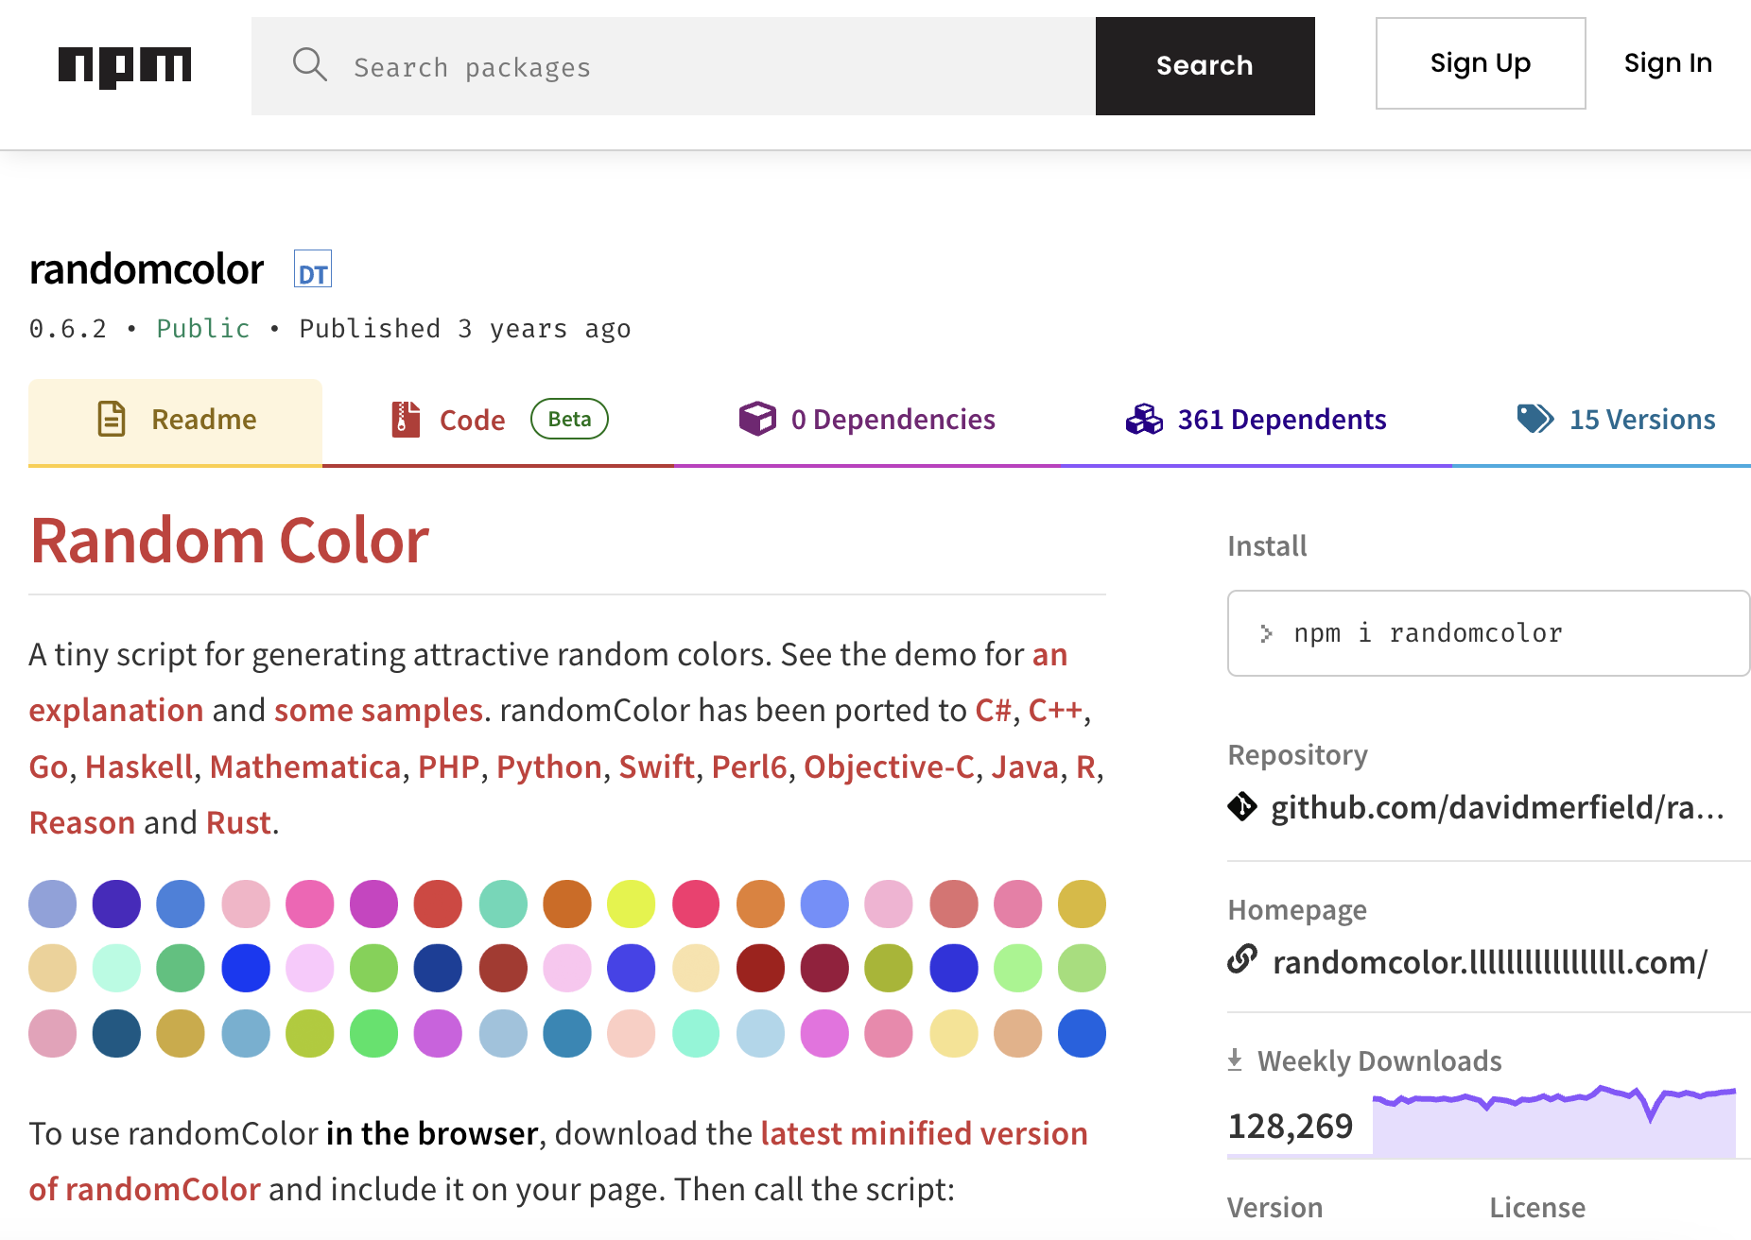
Task: Open the 361 Dependents tab
Action: 1256,422
